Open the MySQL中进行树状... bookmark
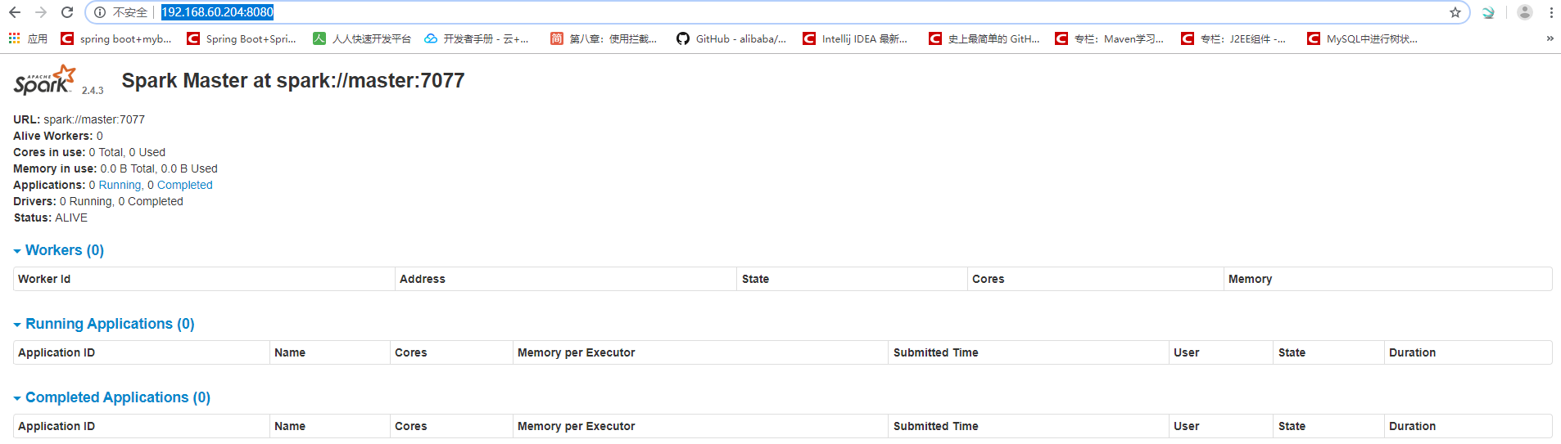 1363,38
